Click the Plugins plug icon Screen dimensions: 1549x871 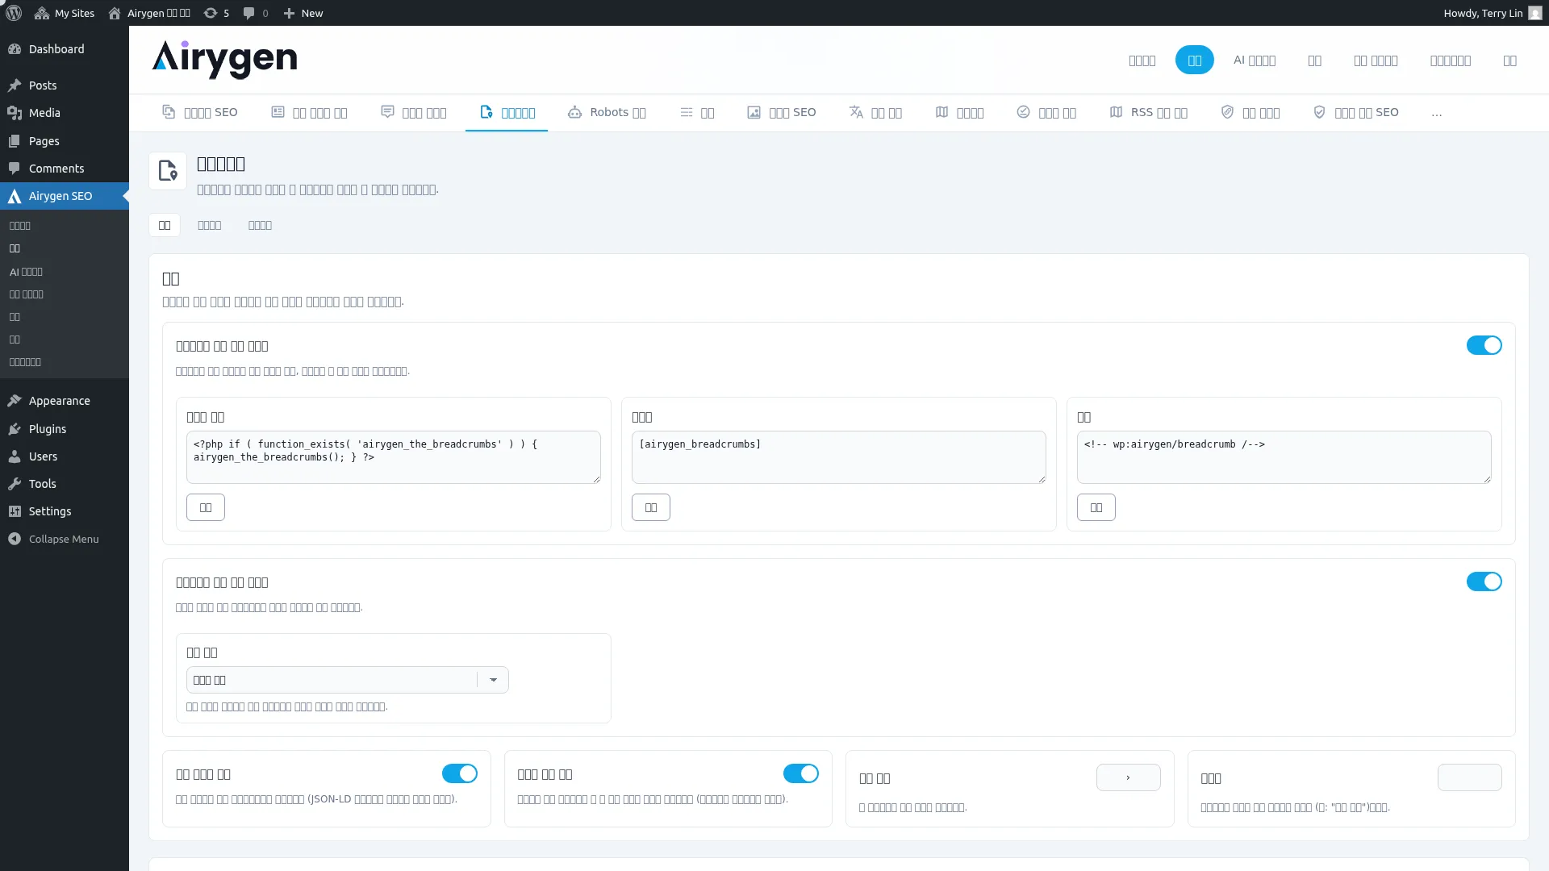pos(15,429)
